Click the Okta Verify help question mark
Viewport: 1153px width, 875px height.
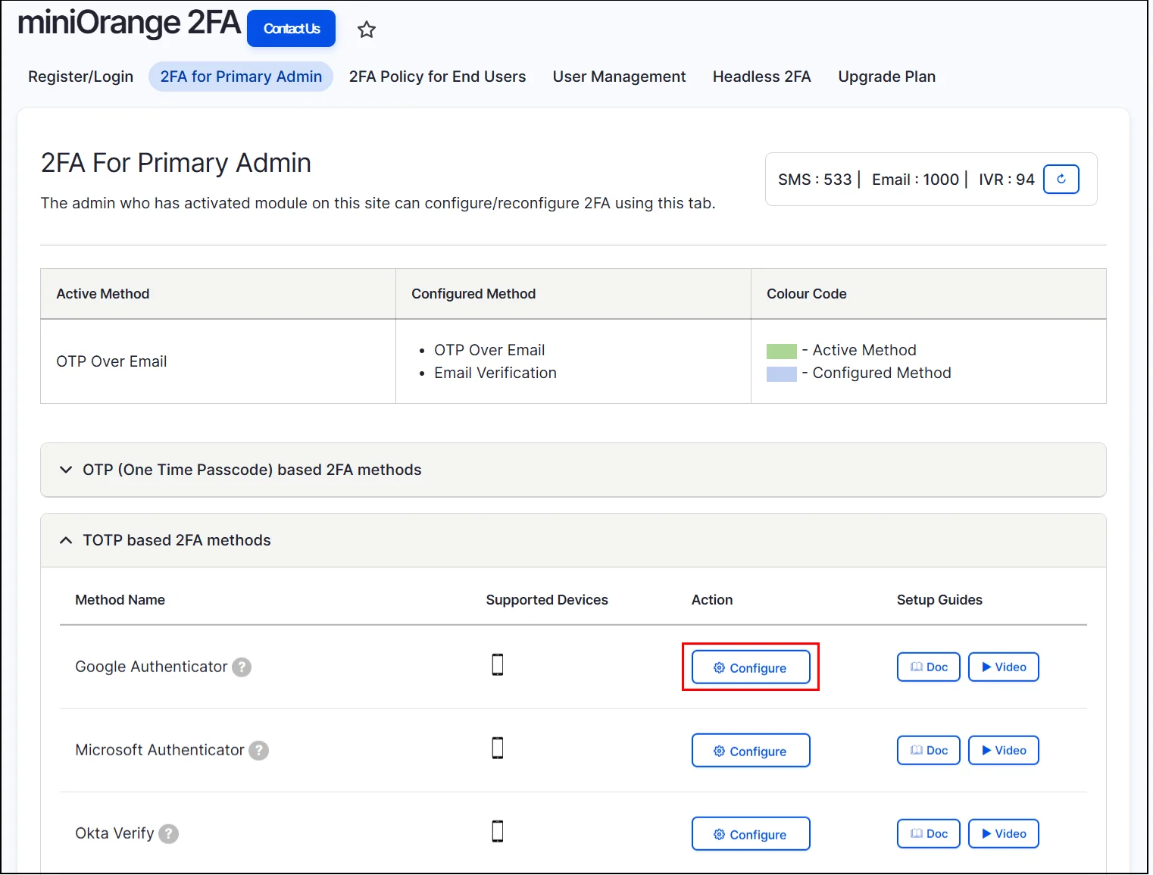pyautogui.click(x=169, y=834)
